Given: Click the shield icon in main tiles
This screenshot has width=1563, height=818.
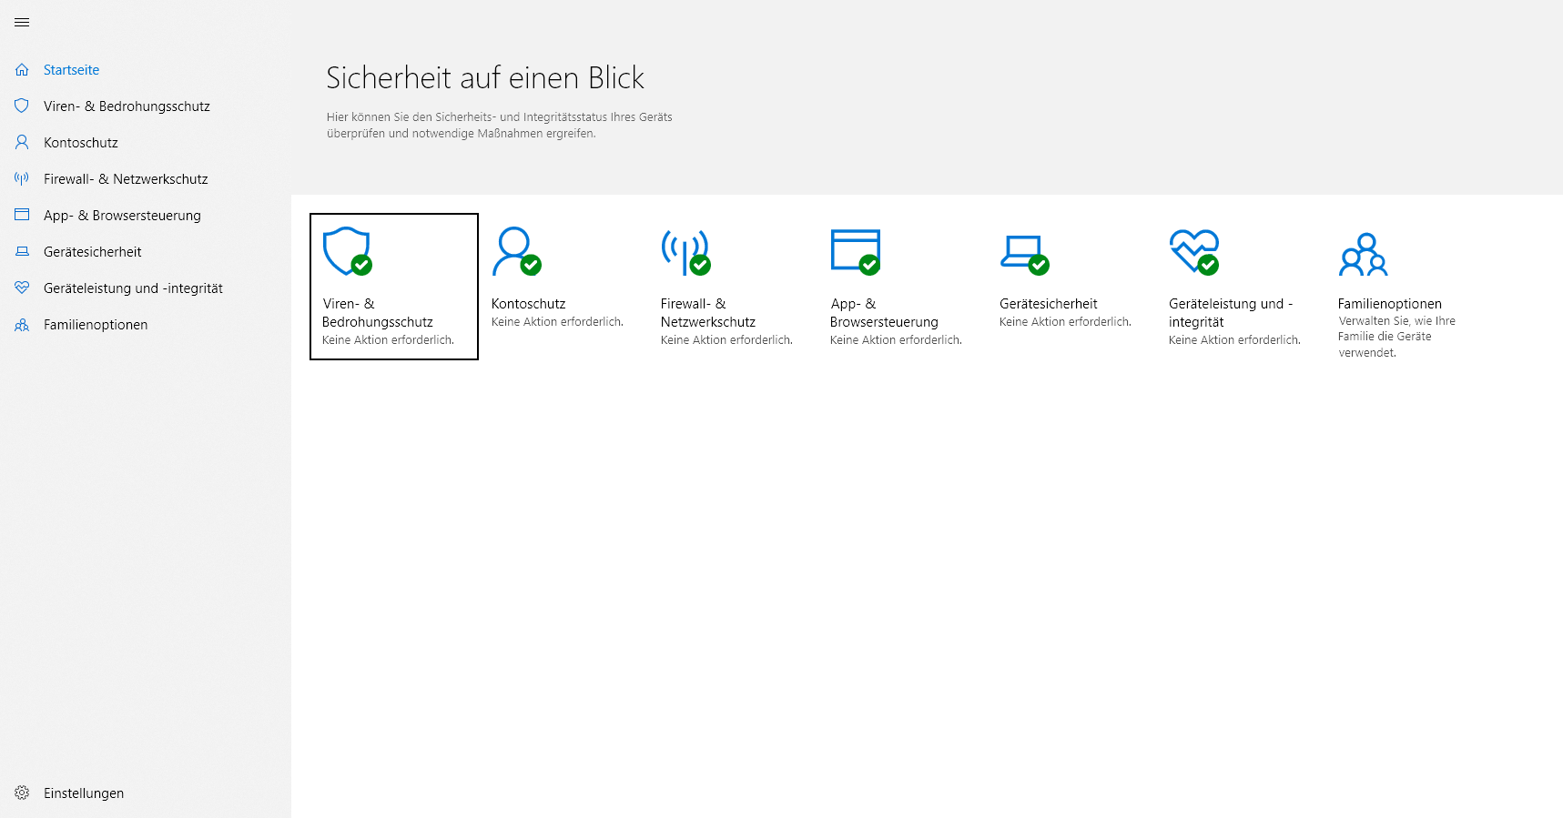Looking at the screenshot, I should [347, 251].
